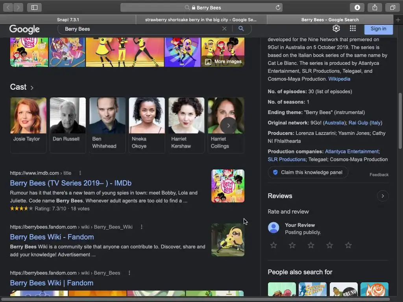Open Nneka Okoye cast card
This screenshot has width=403, height=302.
(x=147, y=125)
